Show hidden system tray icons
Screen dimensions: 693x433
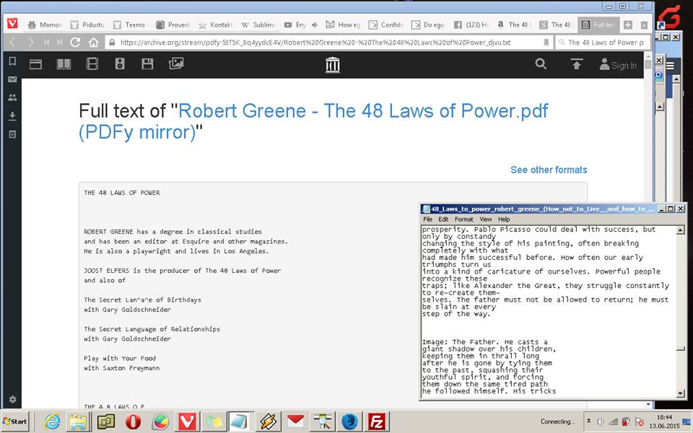tap(588, 421)
